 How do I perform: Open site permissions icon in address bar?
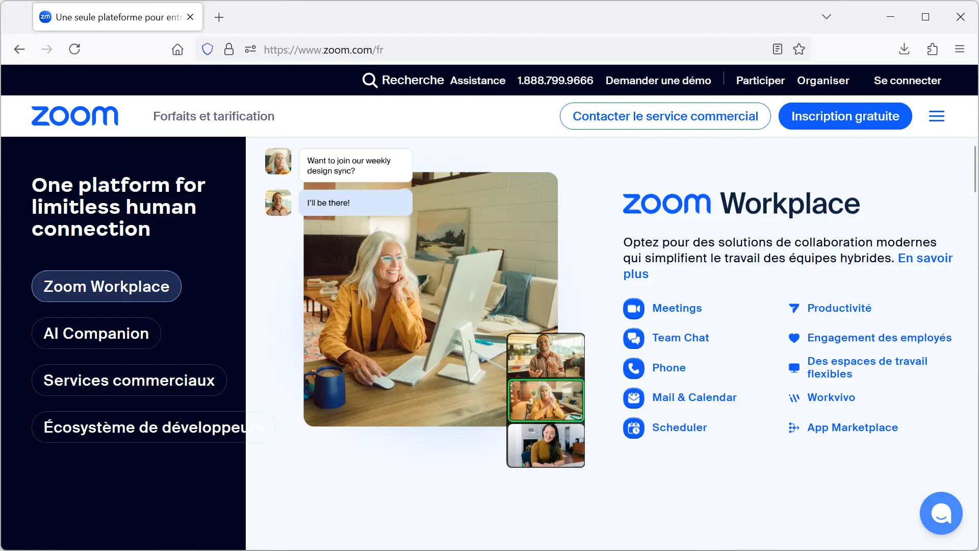pyautogui.click(x=250, y=49)
